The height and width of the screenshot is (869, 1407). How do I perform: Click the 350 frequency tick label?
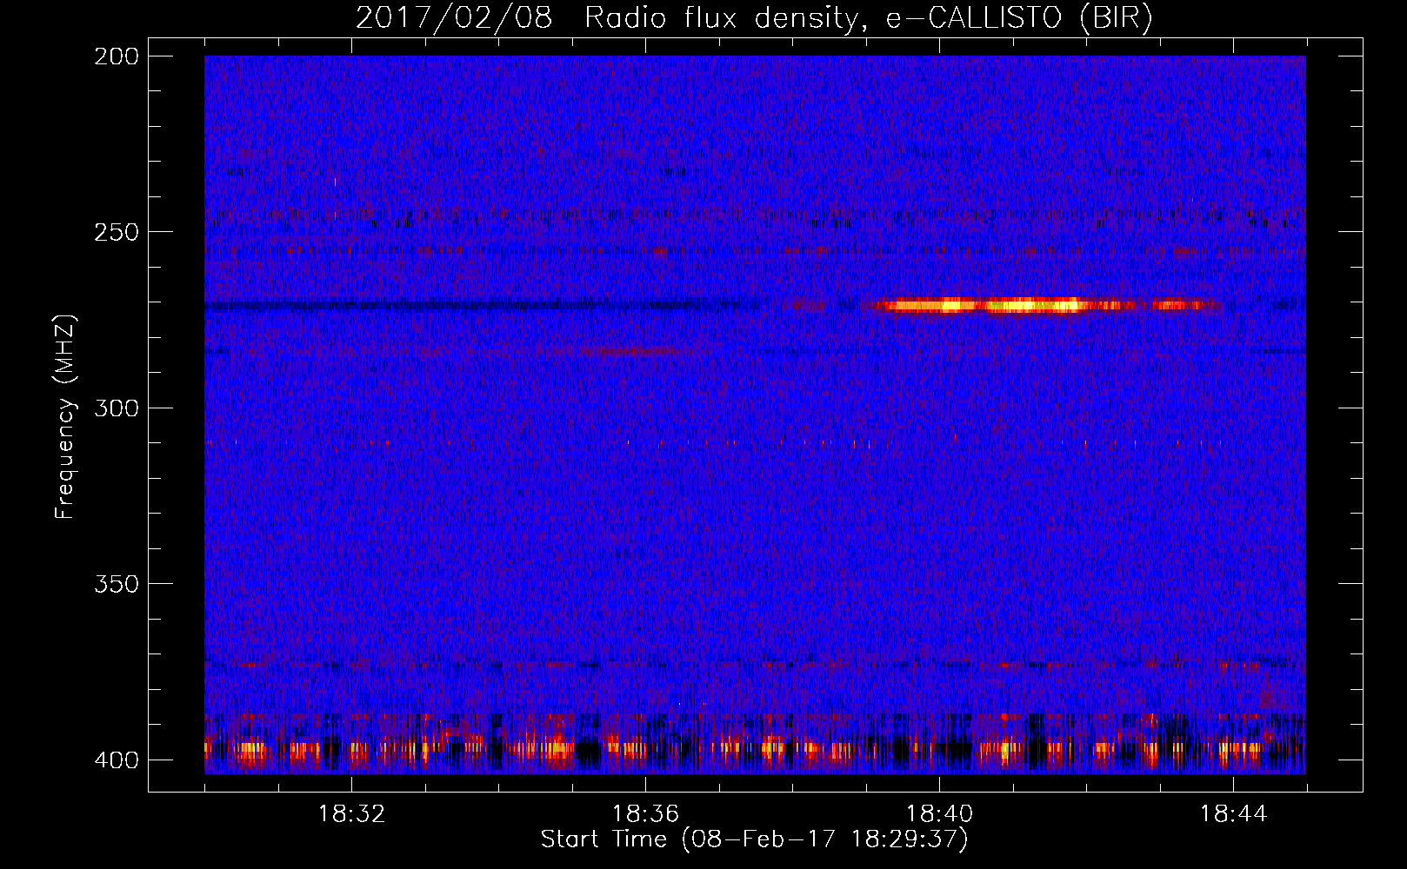(116, 584)
